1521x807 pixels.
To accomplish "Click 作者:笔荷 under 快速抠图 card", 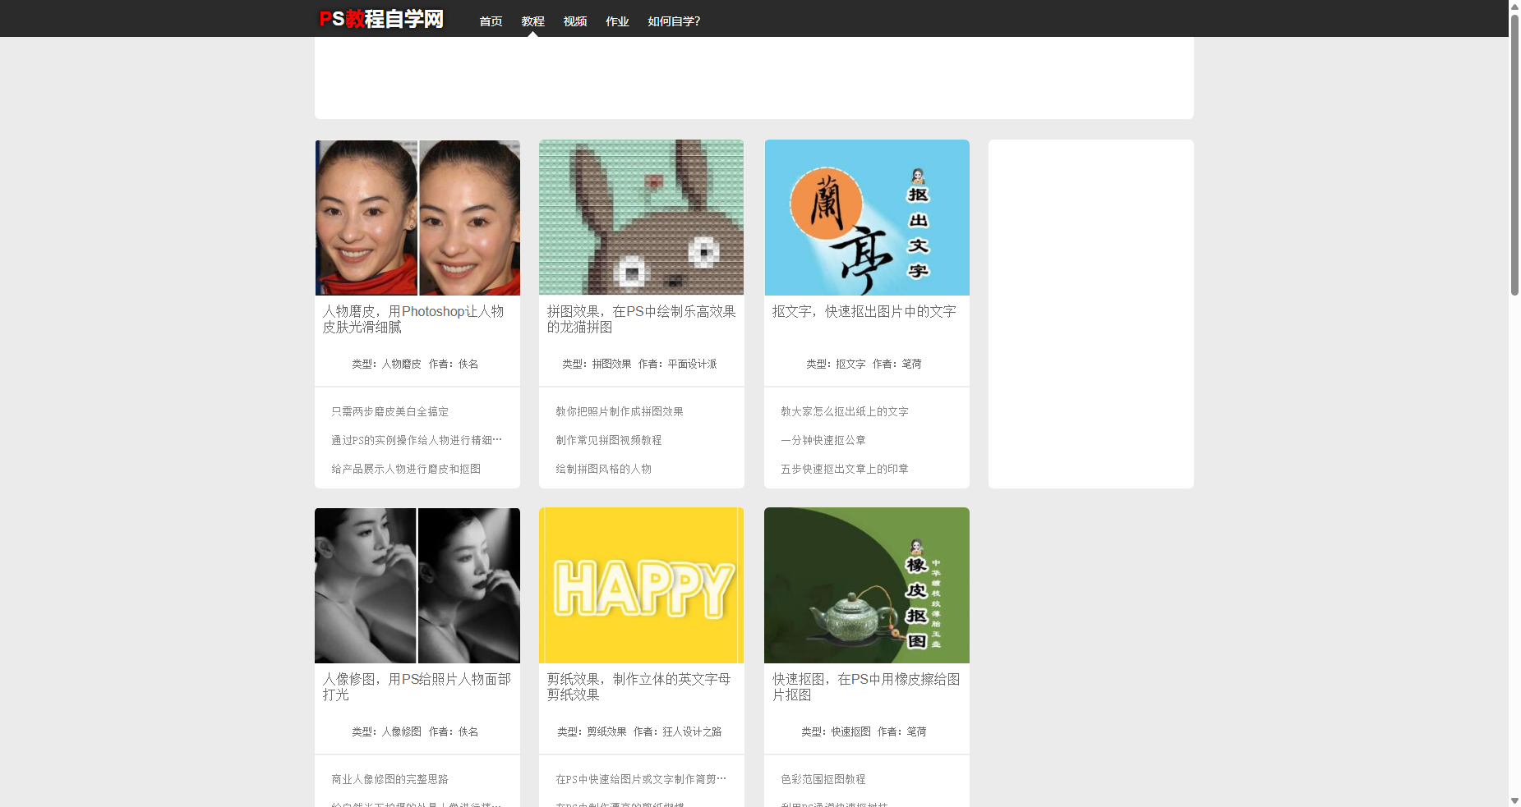I will pos(902,731).
